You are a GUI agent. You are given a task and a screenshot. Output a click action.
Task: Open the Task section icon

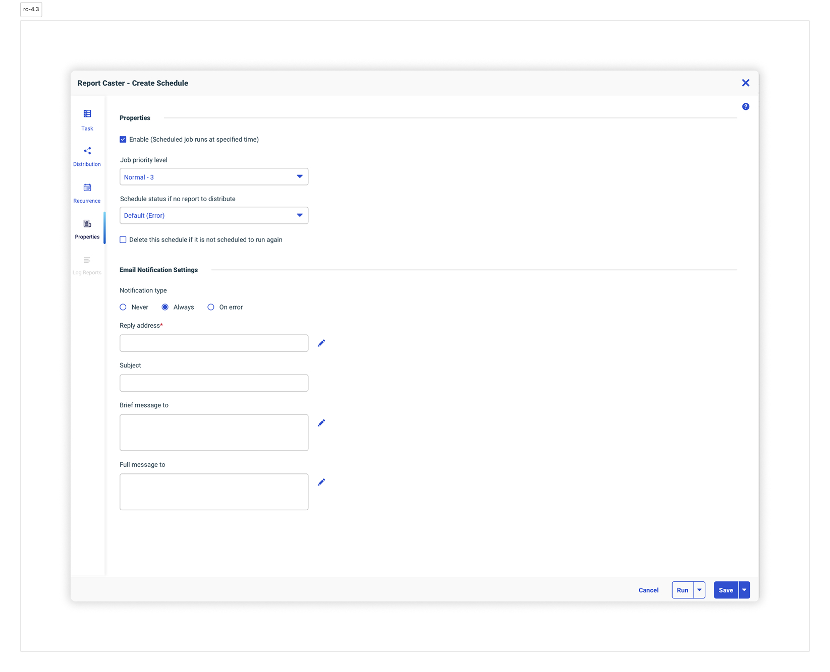point(87,114)
